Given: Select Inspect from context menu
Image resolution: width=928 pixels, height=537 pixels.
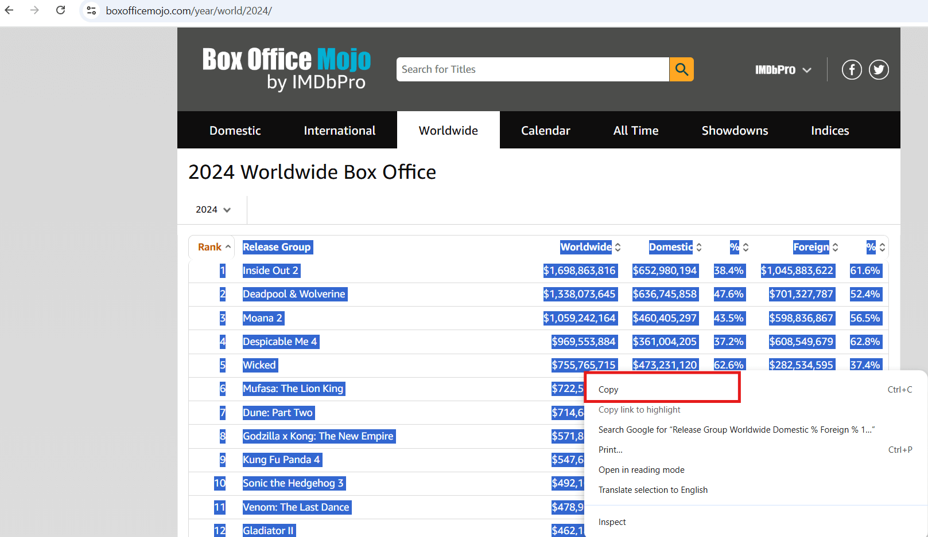Looking at the screenshot, I should (755, 522).
